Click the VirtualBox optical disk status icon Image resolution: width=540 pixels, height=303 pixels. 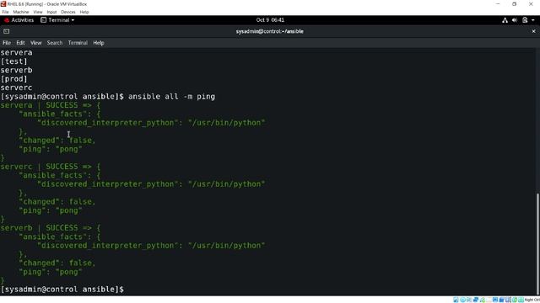pyautogui.click(x=462, y=300)
